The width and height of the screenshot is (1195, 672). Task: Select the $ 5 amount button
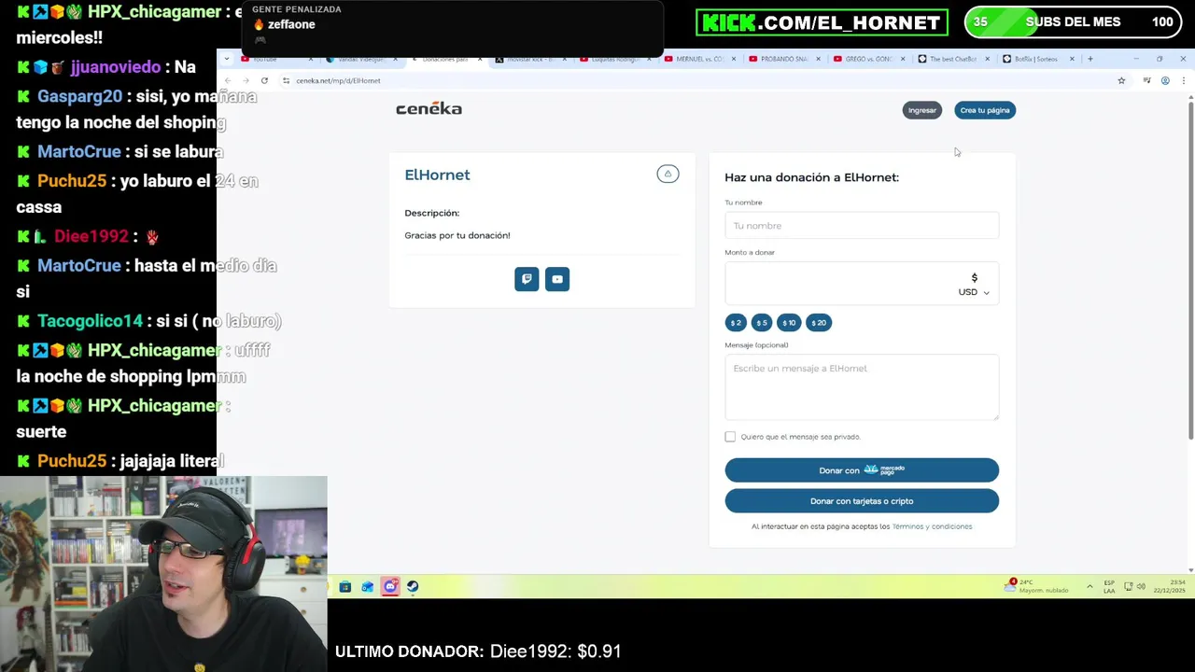[762, 322]
